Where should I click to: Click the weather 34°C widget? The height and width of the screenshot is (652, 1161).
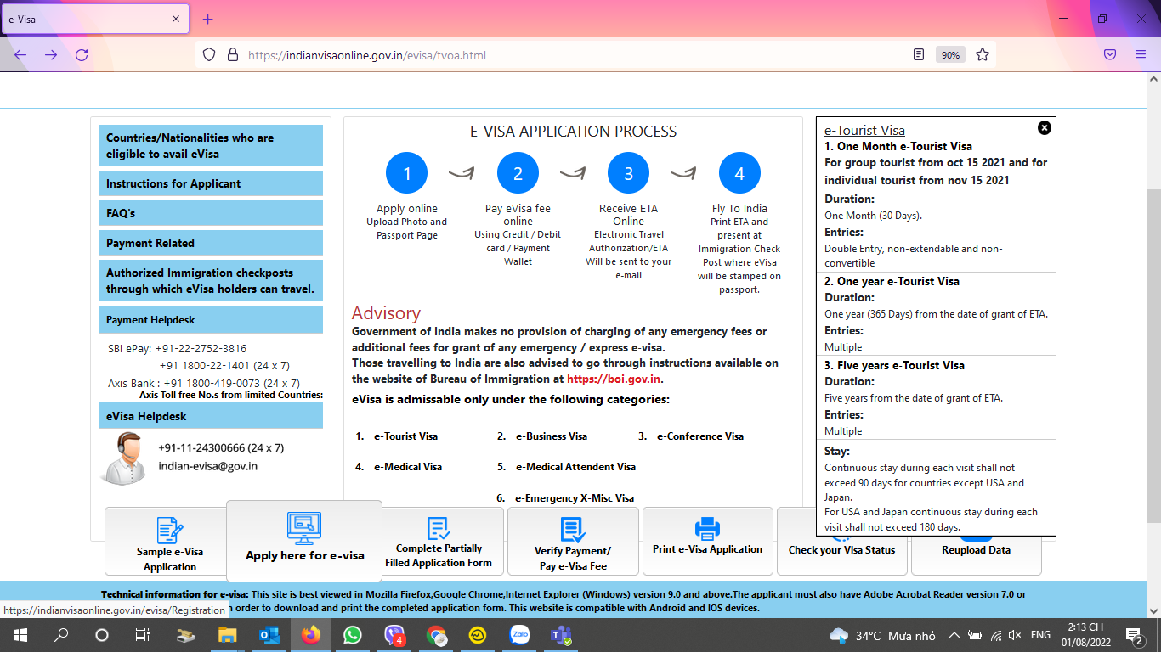pos(882,635)
